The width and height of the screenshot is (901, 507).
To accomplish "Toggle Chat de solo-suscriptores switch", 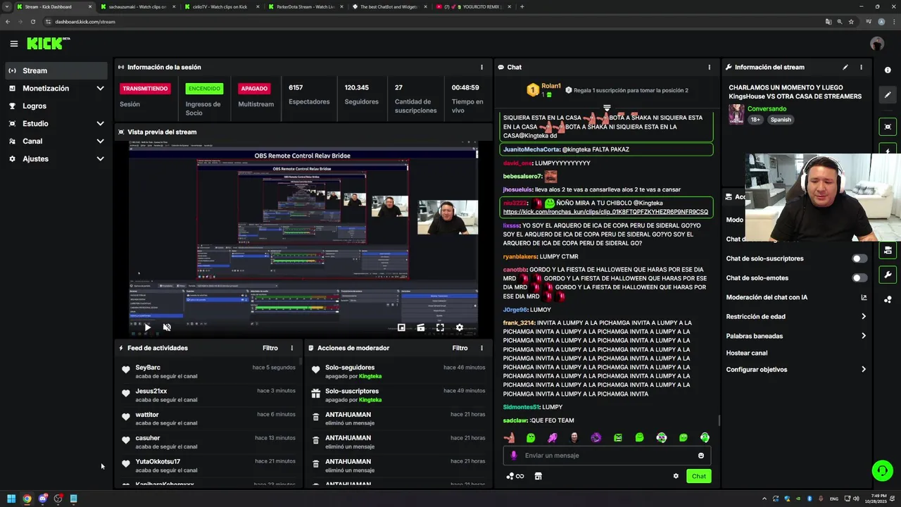I will click(x=859, y=258).
